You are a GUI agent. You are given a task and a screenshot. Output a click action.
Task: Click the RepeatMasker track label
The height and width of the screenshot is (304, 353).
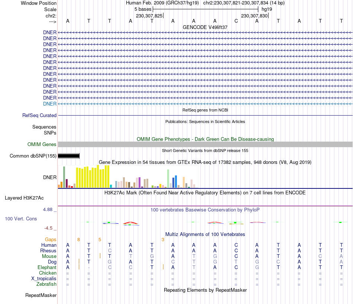pyautogui.click(x=41, y=295)
